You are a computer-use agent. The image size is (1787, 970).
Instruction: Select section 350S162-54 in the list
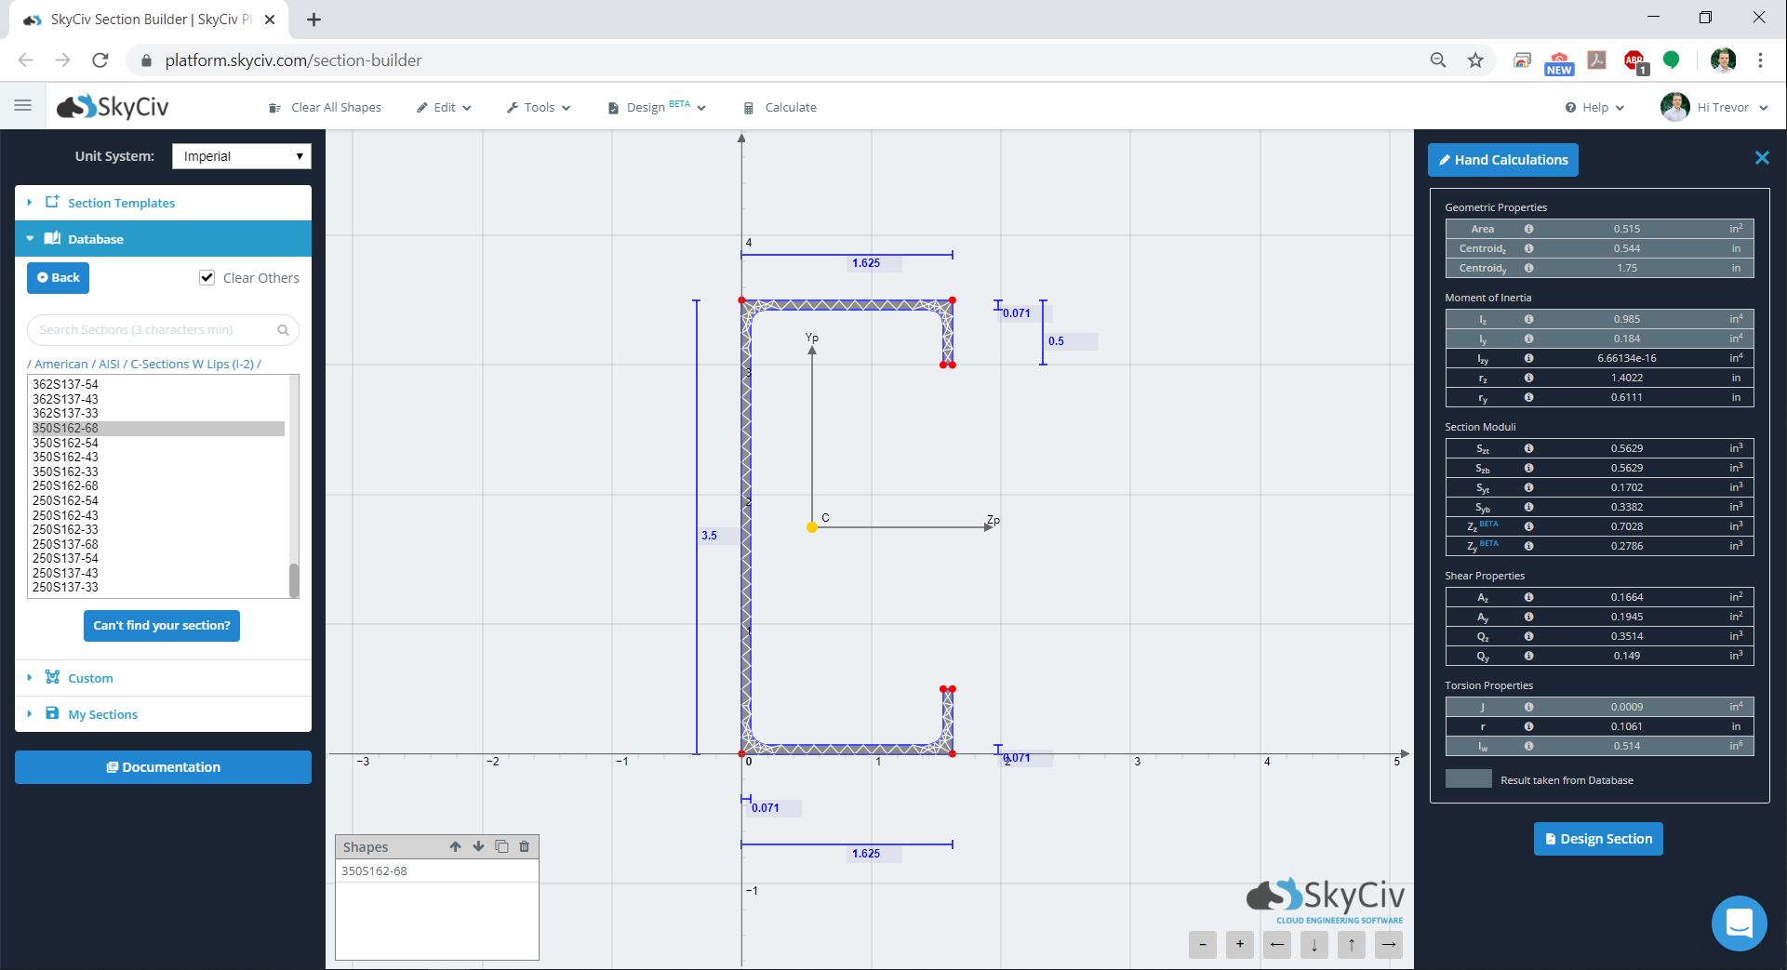click(x=158, y=443)
